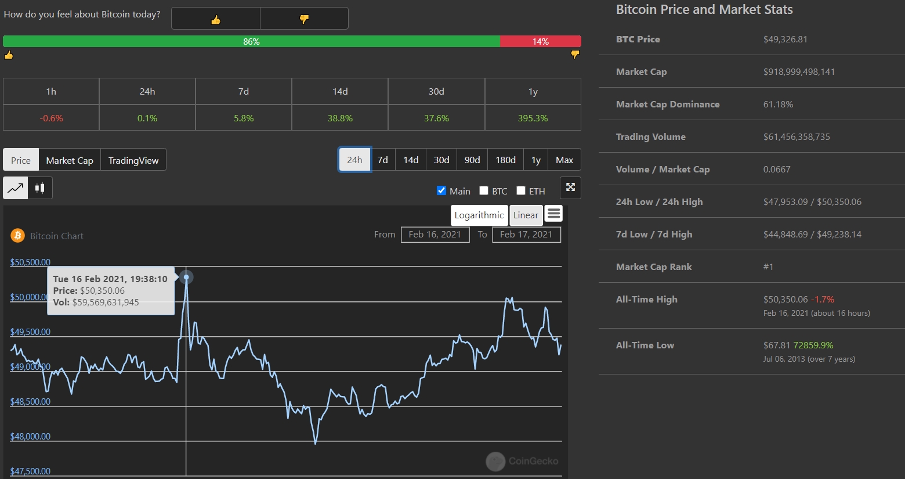Viewport: 905px width, 479px height.
Task: Click the 14d change value 38.8%
Action: tap(340, 118)
